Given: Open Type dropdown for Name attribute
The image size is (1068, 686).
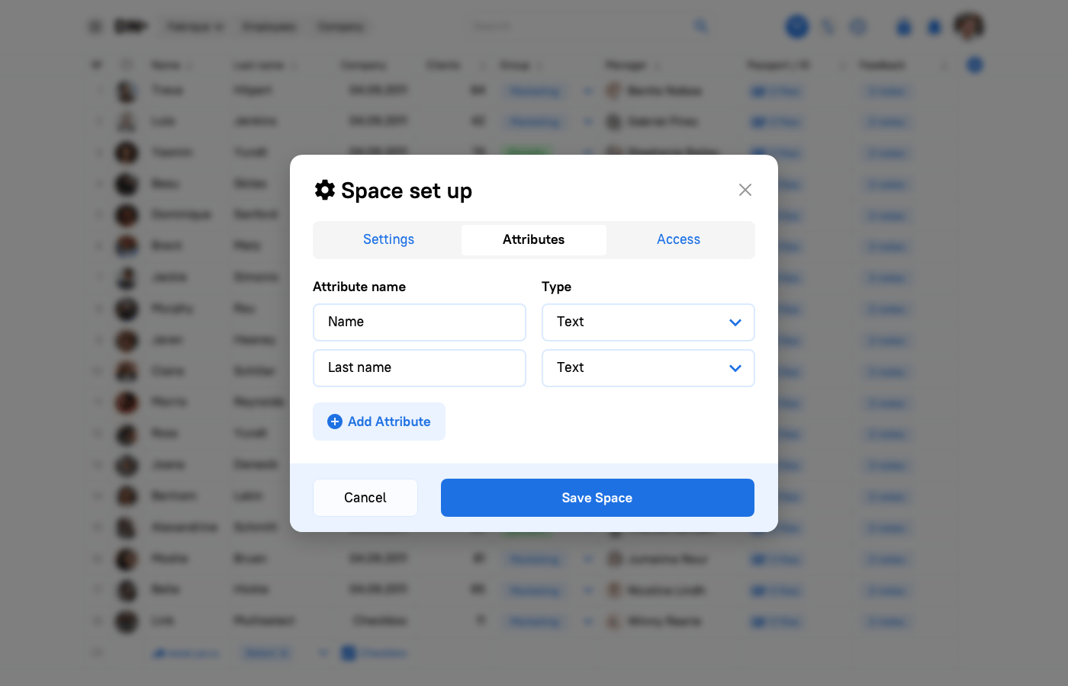Looking at the screenshot, I should [x=648, y=322].
